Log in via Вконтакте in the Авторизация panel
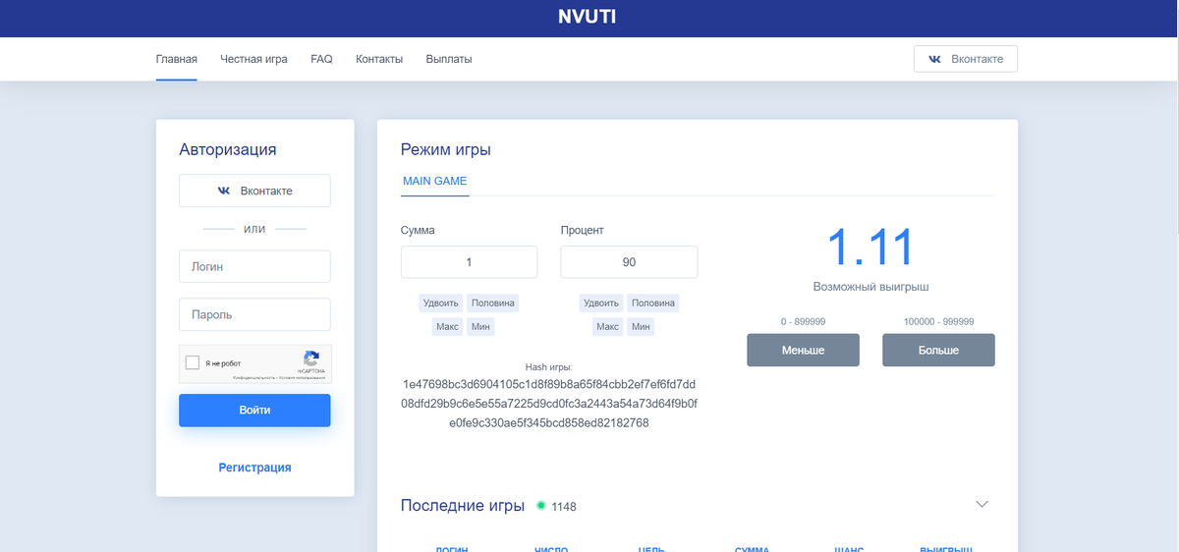1179x552 pixels. (x=254, y=191)
